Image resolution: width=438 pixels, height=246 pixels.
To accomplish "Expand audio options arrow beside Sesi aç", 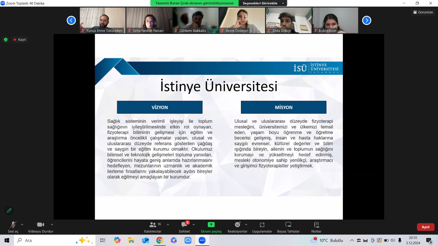I will [x=22, y=225].
